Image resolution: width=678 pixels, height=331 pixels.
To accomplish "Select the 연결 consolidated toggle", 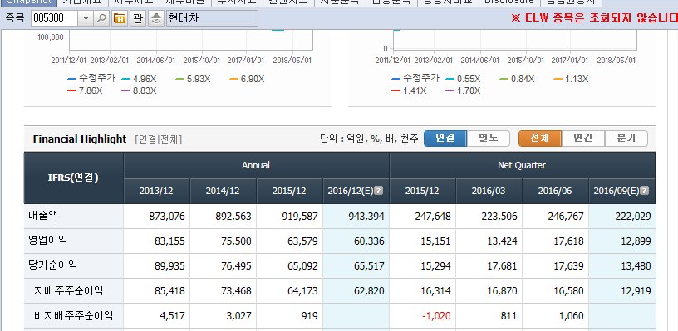I will coord(445,138).
